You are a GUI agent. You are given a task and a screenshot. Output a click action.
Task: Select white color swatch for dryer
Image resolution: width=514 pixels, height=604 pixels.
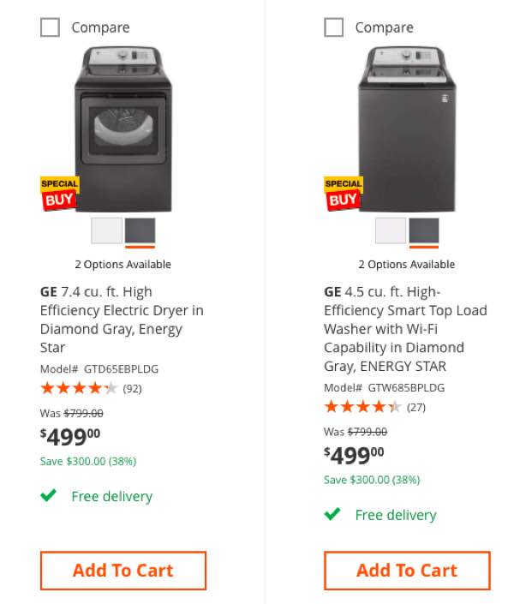pyautogui.click(x=107, y=230)
